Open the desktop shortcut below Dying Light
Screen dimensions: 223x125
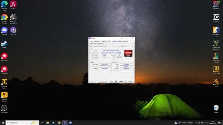(x=216, y=83)
